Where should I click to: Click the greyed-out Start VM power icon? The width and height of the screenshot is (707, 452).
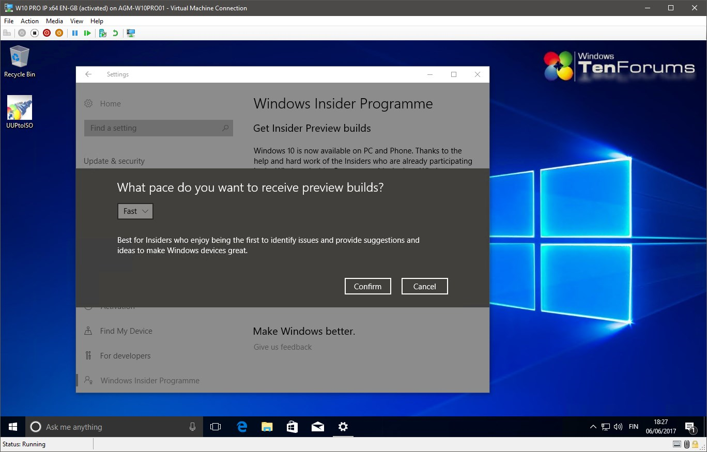coord(22,33)
